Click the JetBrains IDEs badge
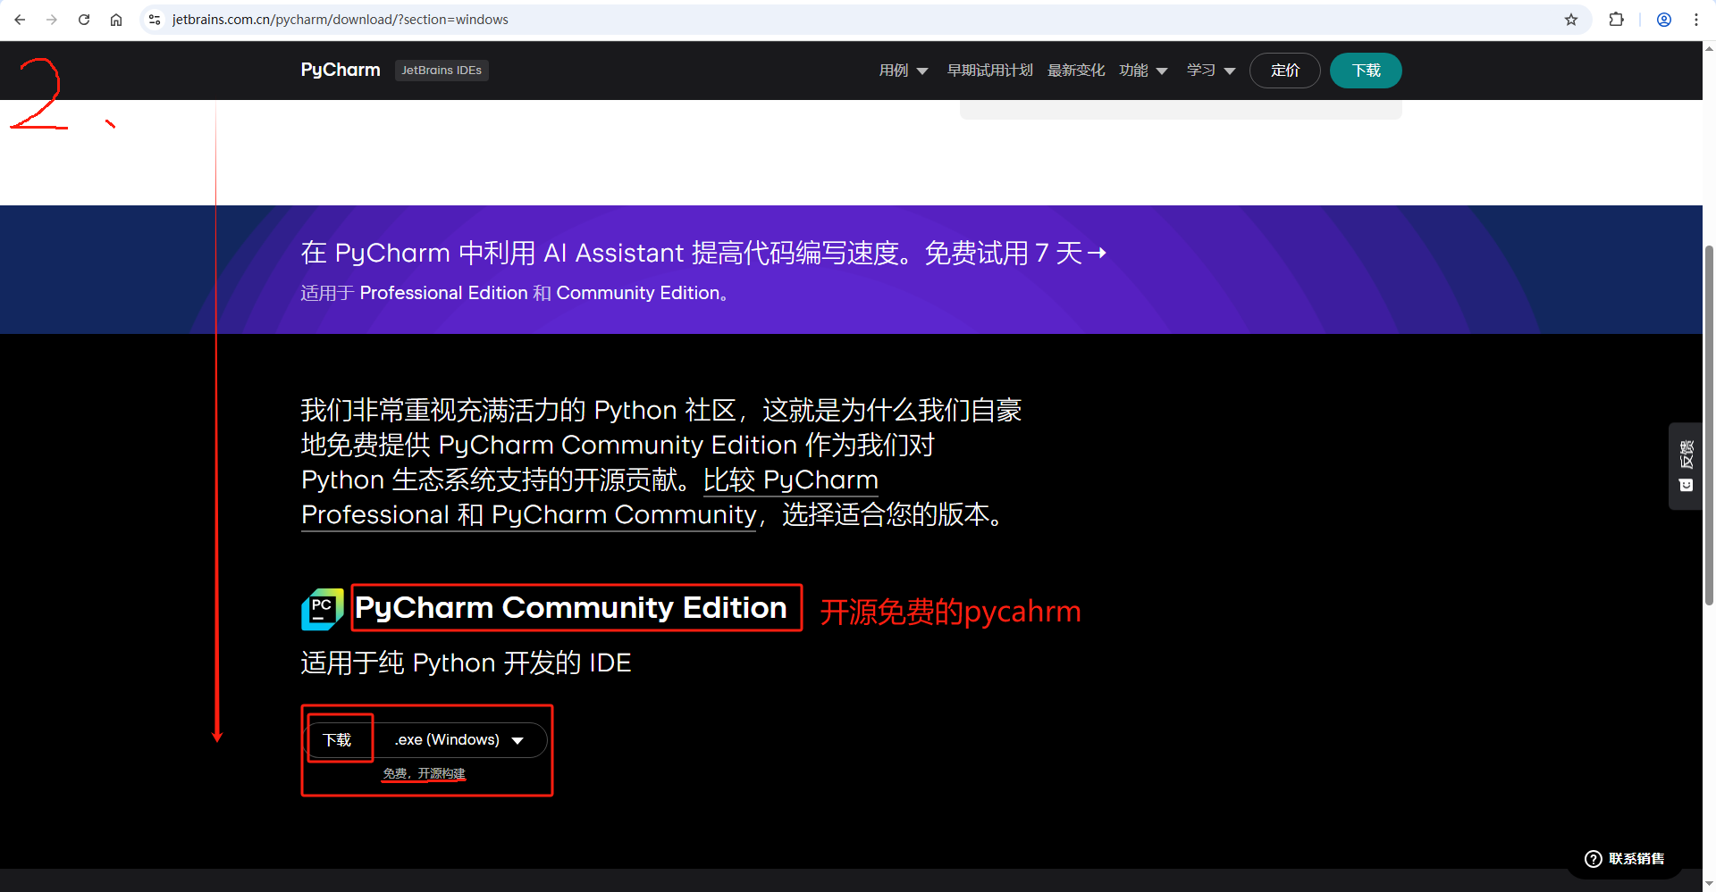This screenshot has width=1716, height=892. point(442,71)
